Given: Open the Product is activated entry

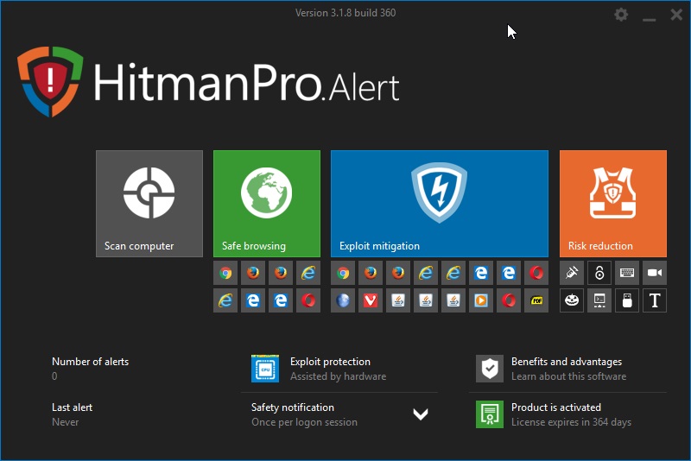Looking at the screenshot, I should tap(556, 407).
